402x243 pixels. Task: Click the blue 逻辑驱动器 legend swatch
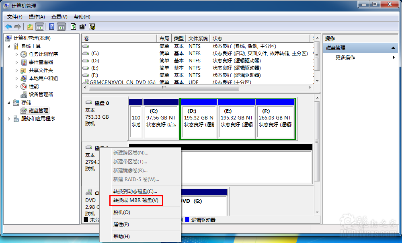pyautogui.click(x=187, y=220)
